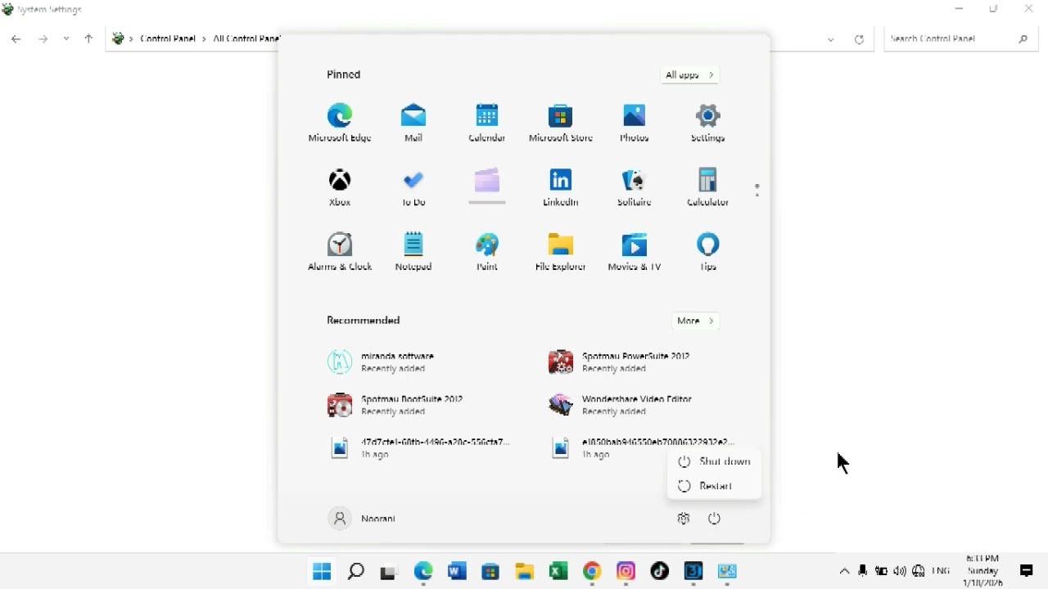Open Instagram from the taskbar
Screen dimensions: 1048x589
(x=626, y=571)
